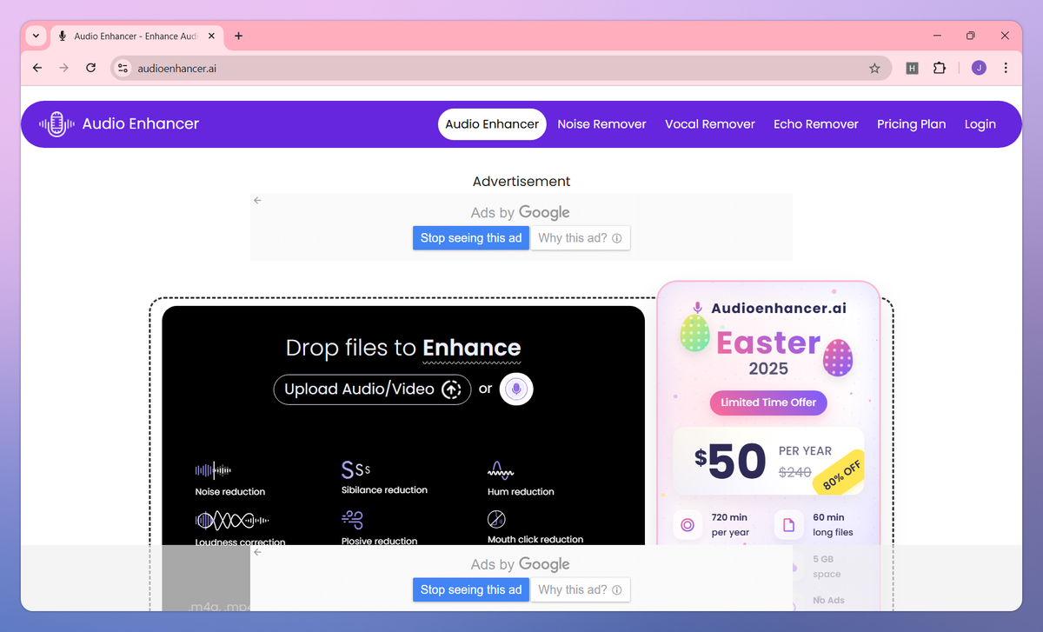Reload the page

(90, 68)
